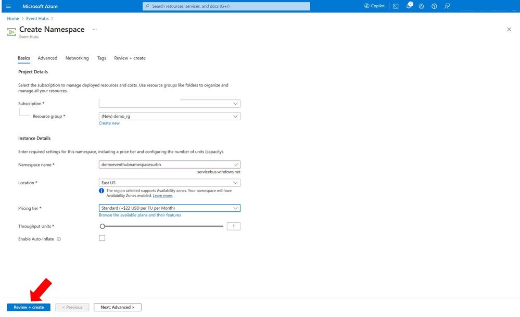
Task: Click the Previous button
Action: 72,308
